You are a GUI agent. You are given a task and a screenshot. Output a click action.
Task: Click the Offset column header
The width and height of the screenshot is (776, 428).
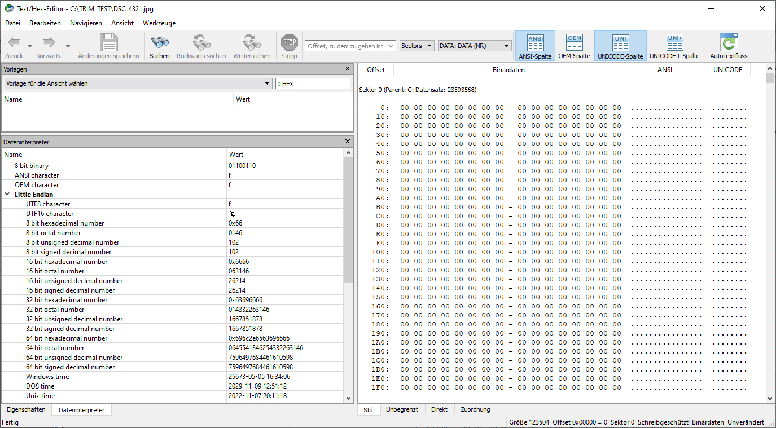[376, 70]
